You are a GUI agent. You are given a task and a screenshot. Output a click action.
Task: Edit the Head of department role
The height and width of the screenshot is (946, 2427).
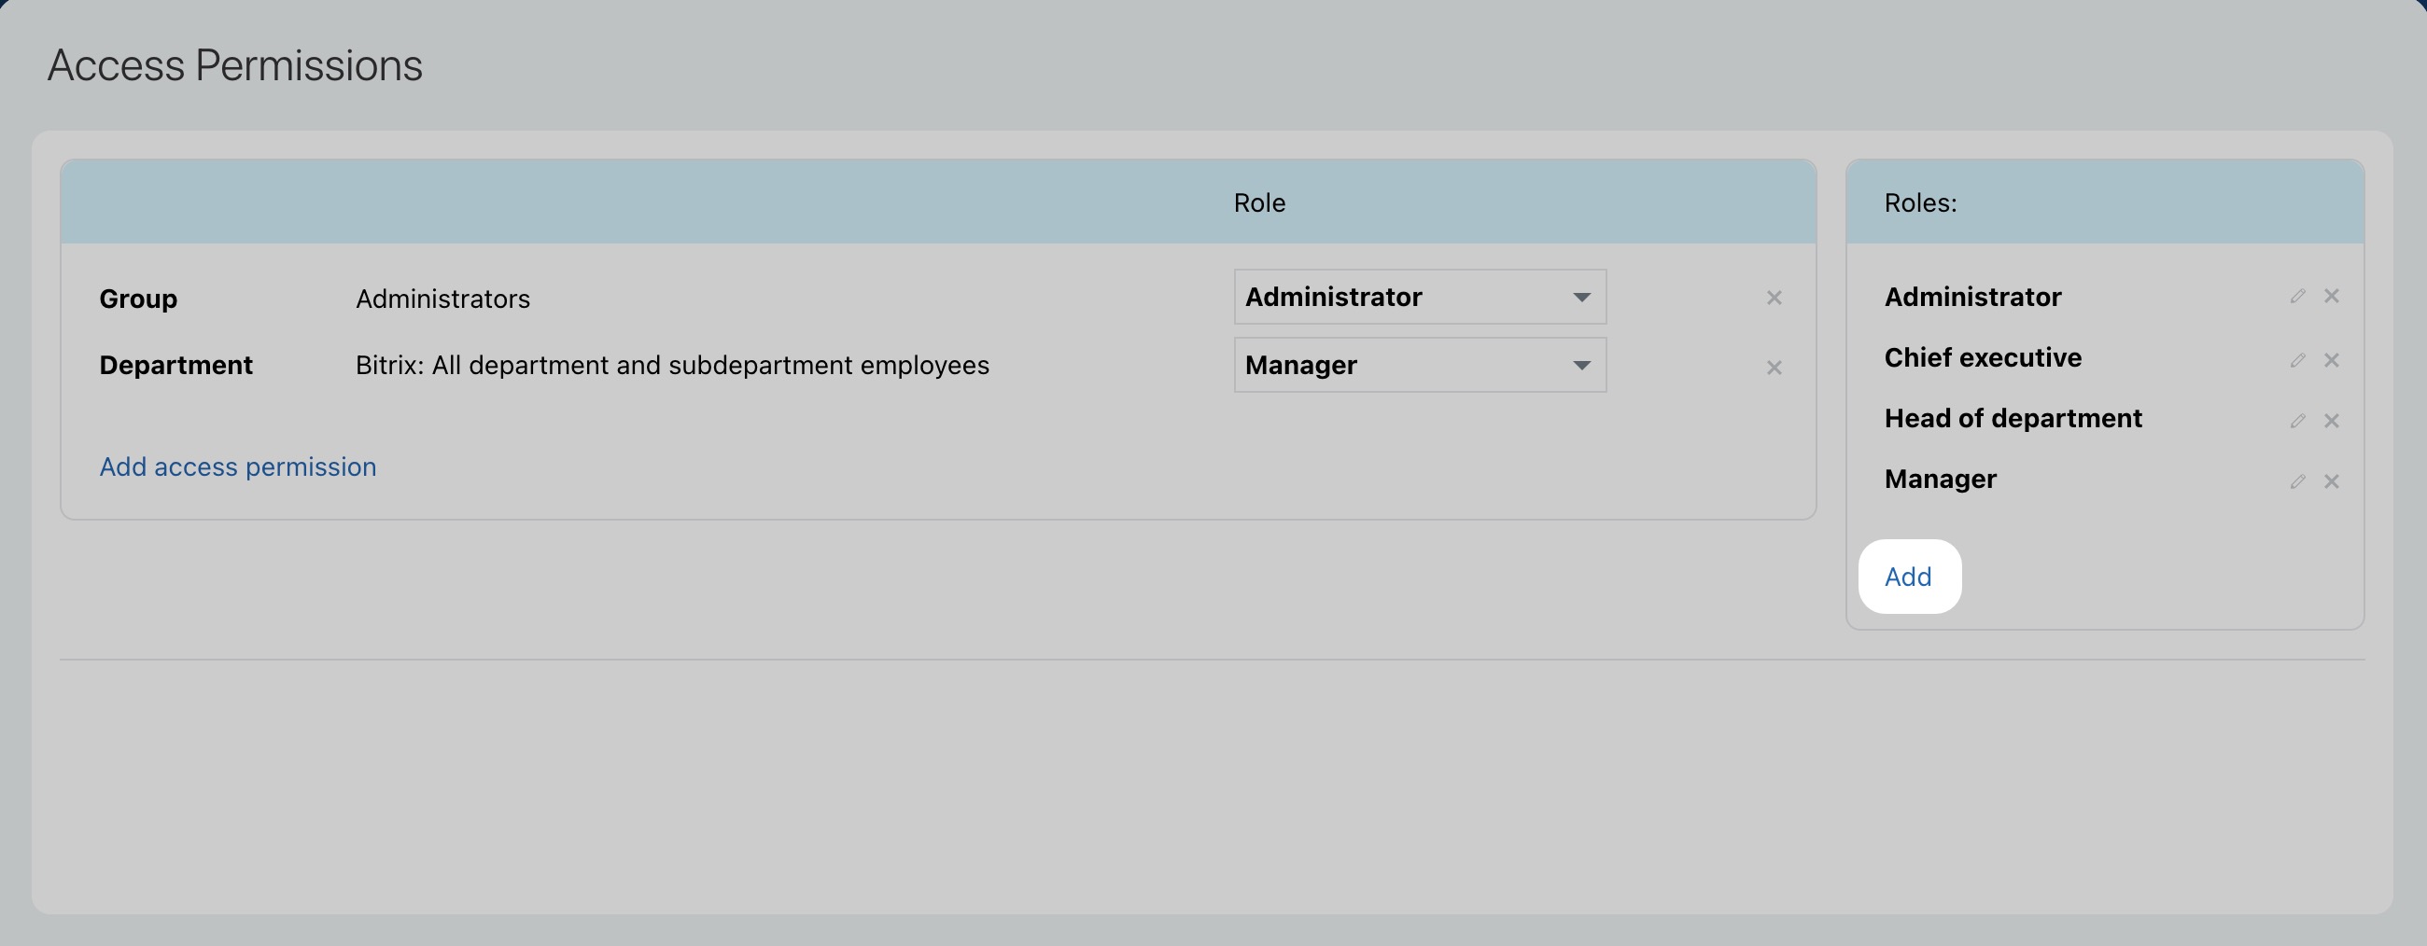point(2297,421)
